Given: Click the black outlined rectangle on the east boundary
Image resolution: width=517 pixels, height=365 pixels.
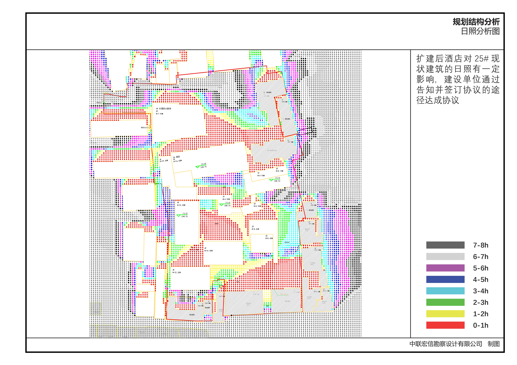Looking at the screenshot, I should [x=305, y=131].
